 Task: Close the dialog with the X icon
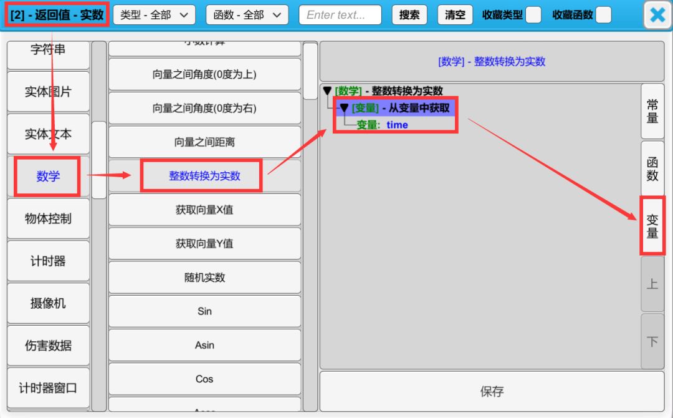(657, 15)
